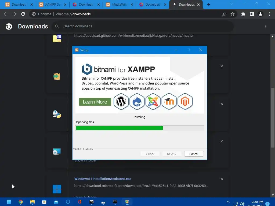Click the Chrome logo beside Downloads
The image size is (275, 206).
[9, 27]
